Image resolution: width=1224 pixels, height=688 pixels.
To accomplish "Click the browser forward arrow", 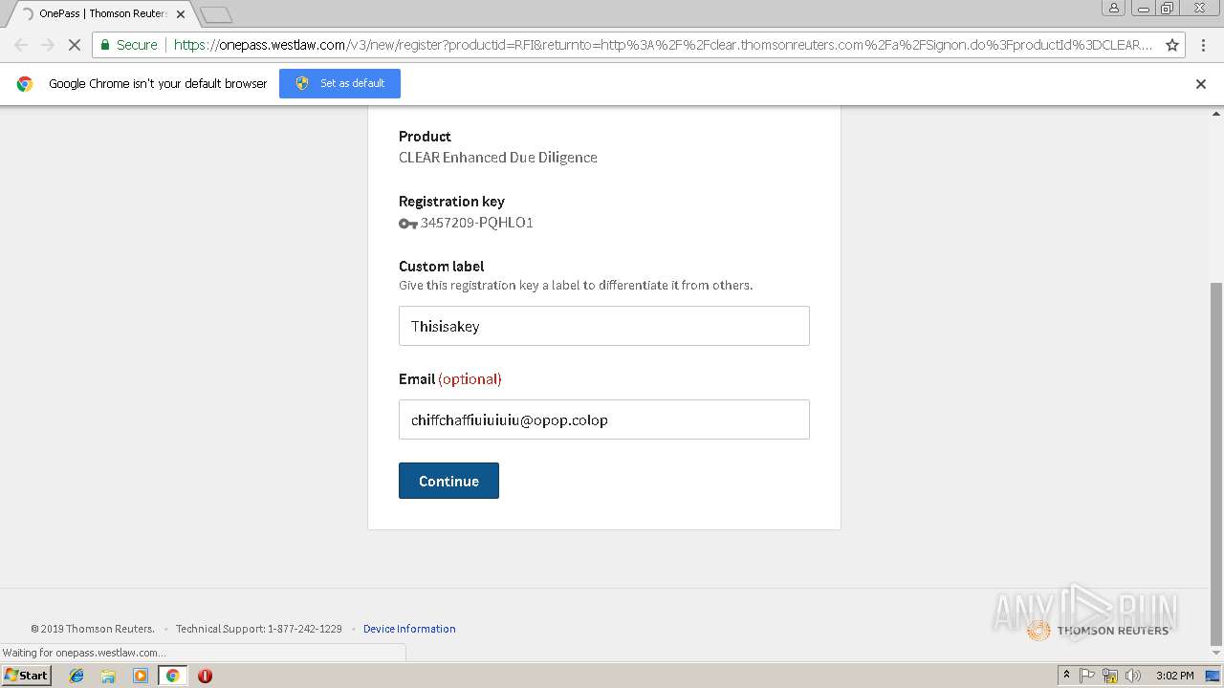I will [x=48, y=45].
